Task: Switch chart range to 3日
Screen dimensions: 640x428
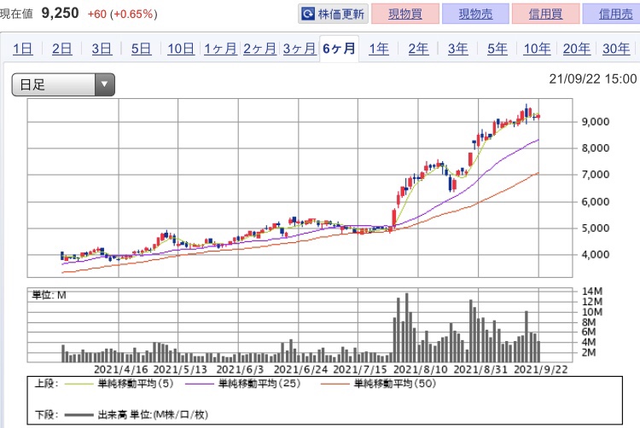Action: (102, 49)
